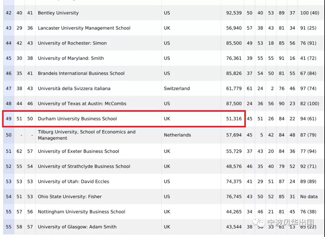Image resolution: width=325 pixels, height=237 pixels.
Task: Select Brandeis International Business School
Action: tap(81, 73)
